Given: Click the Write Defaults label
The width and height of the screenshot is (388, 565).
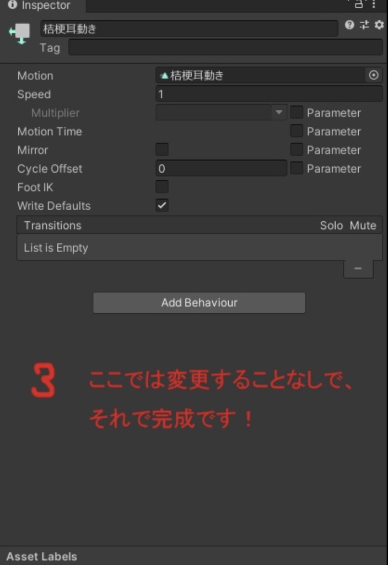Looking at the screenshot, I should [54, 206].
